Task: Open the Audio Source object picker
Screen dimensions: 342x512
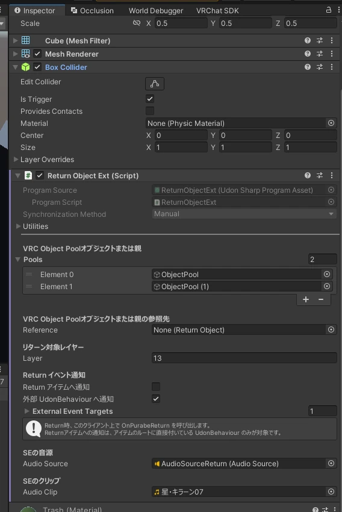Action: point(331,464)
